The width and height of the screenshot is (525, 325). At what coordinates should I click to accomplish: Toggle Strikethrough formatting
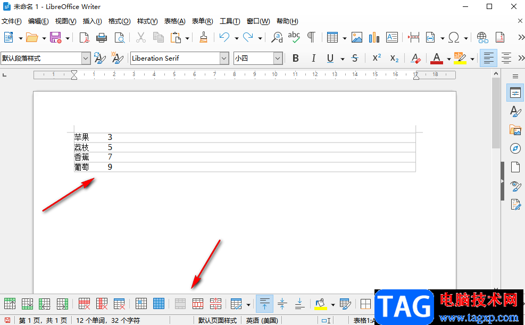coord(355,58)
